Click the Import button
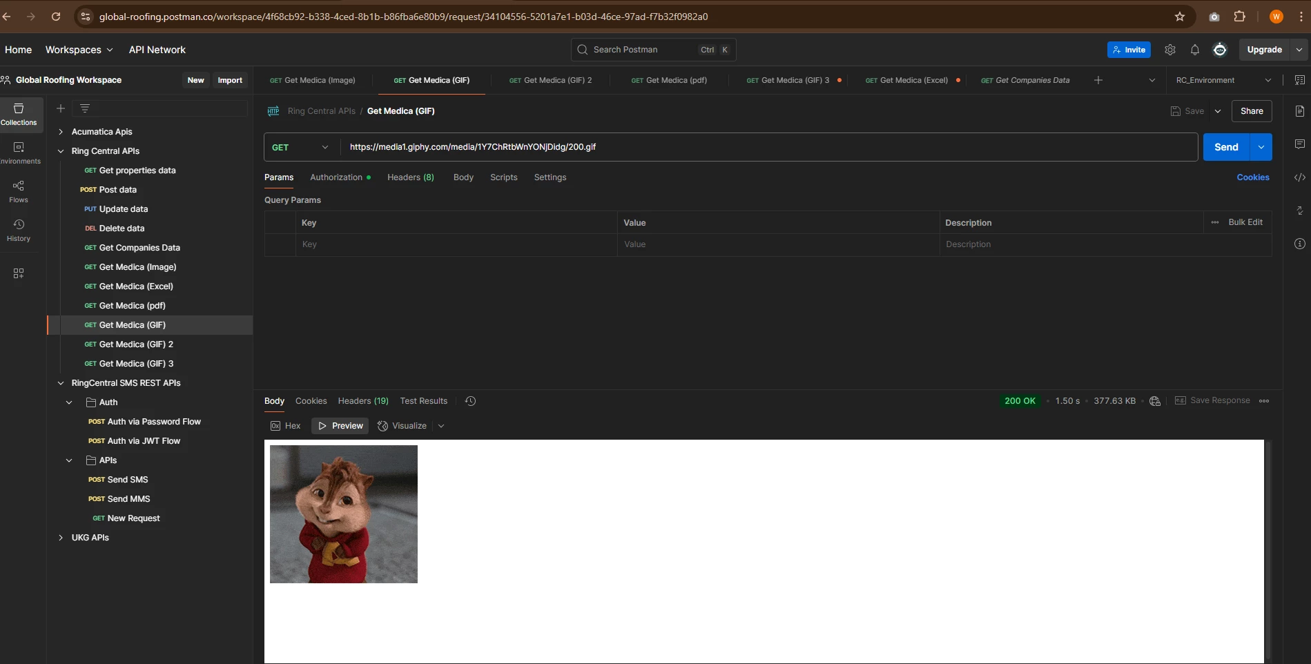The height and width of the screenshot is (664, 1311). [230, 80]
